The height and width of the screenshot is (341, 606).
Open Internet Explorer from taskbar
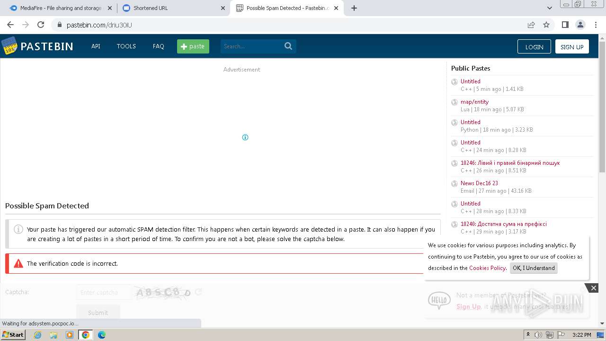[x=38, y=335]
